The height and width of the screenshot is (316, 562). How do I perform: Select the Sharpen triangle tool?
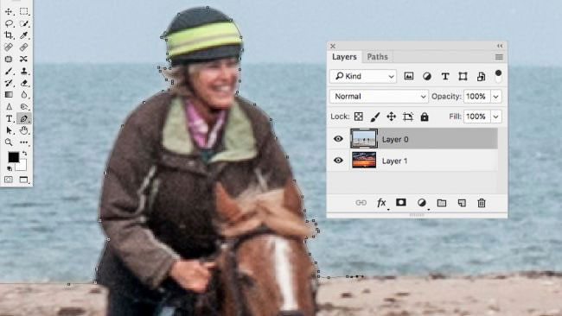tap(9, 107)
